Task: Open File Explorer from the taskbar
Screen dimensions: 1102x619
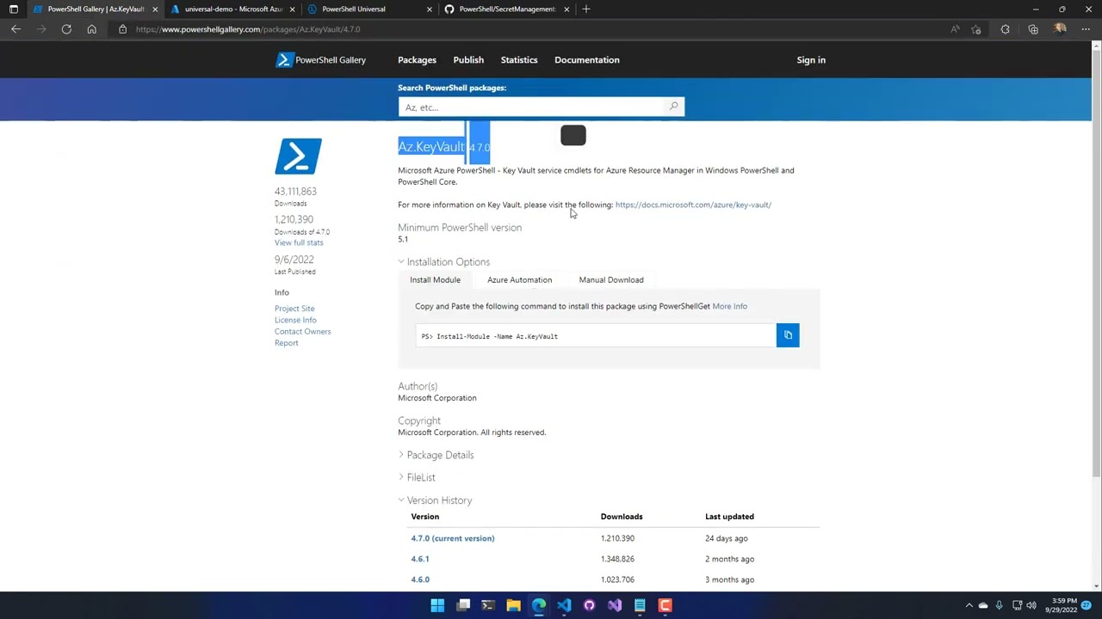Action: 513,605
